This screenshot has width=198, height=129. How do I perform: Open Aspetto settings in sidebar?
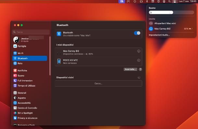(30, 98)
